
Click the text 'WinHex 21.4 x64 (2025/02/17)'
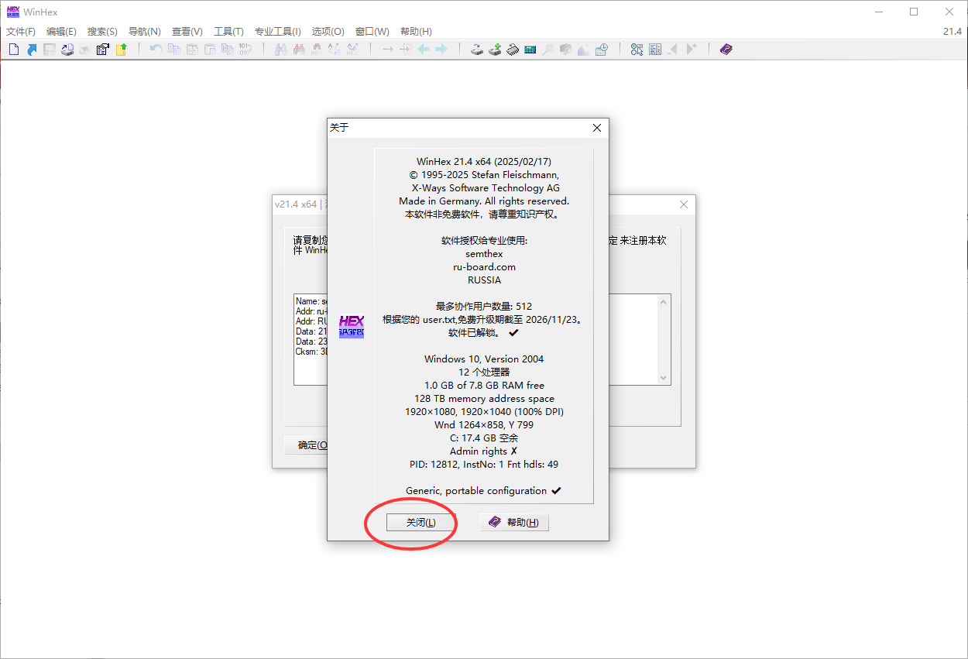(483, 162)
